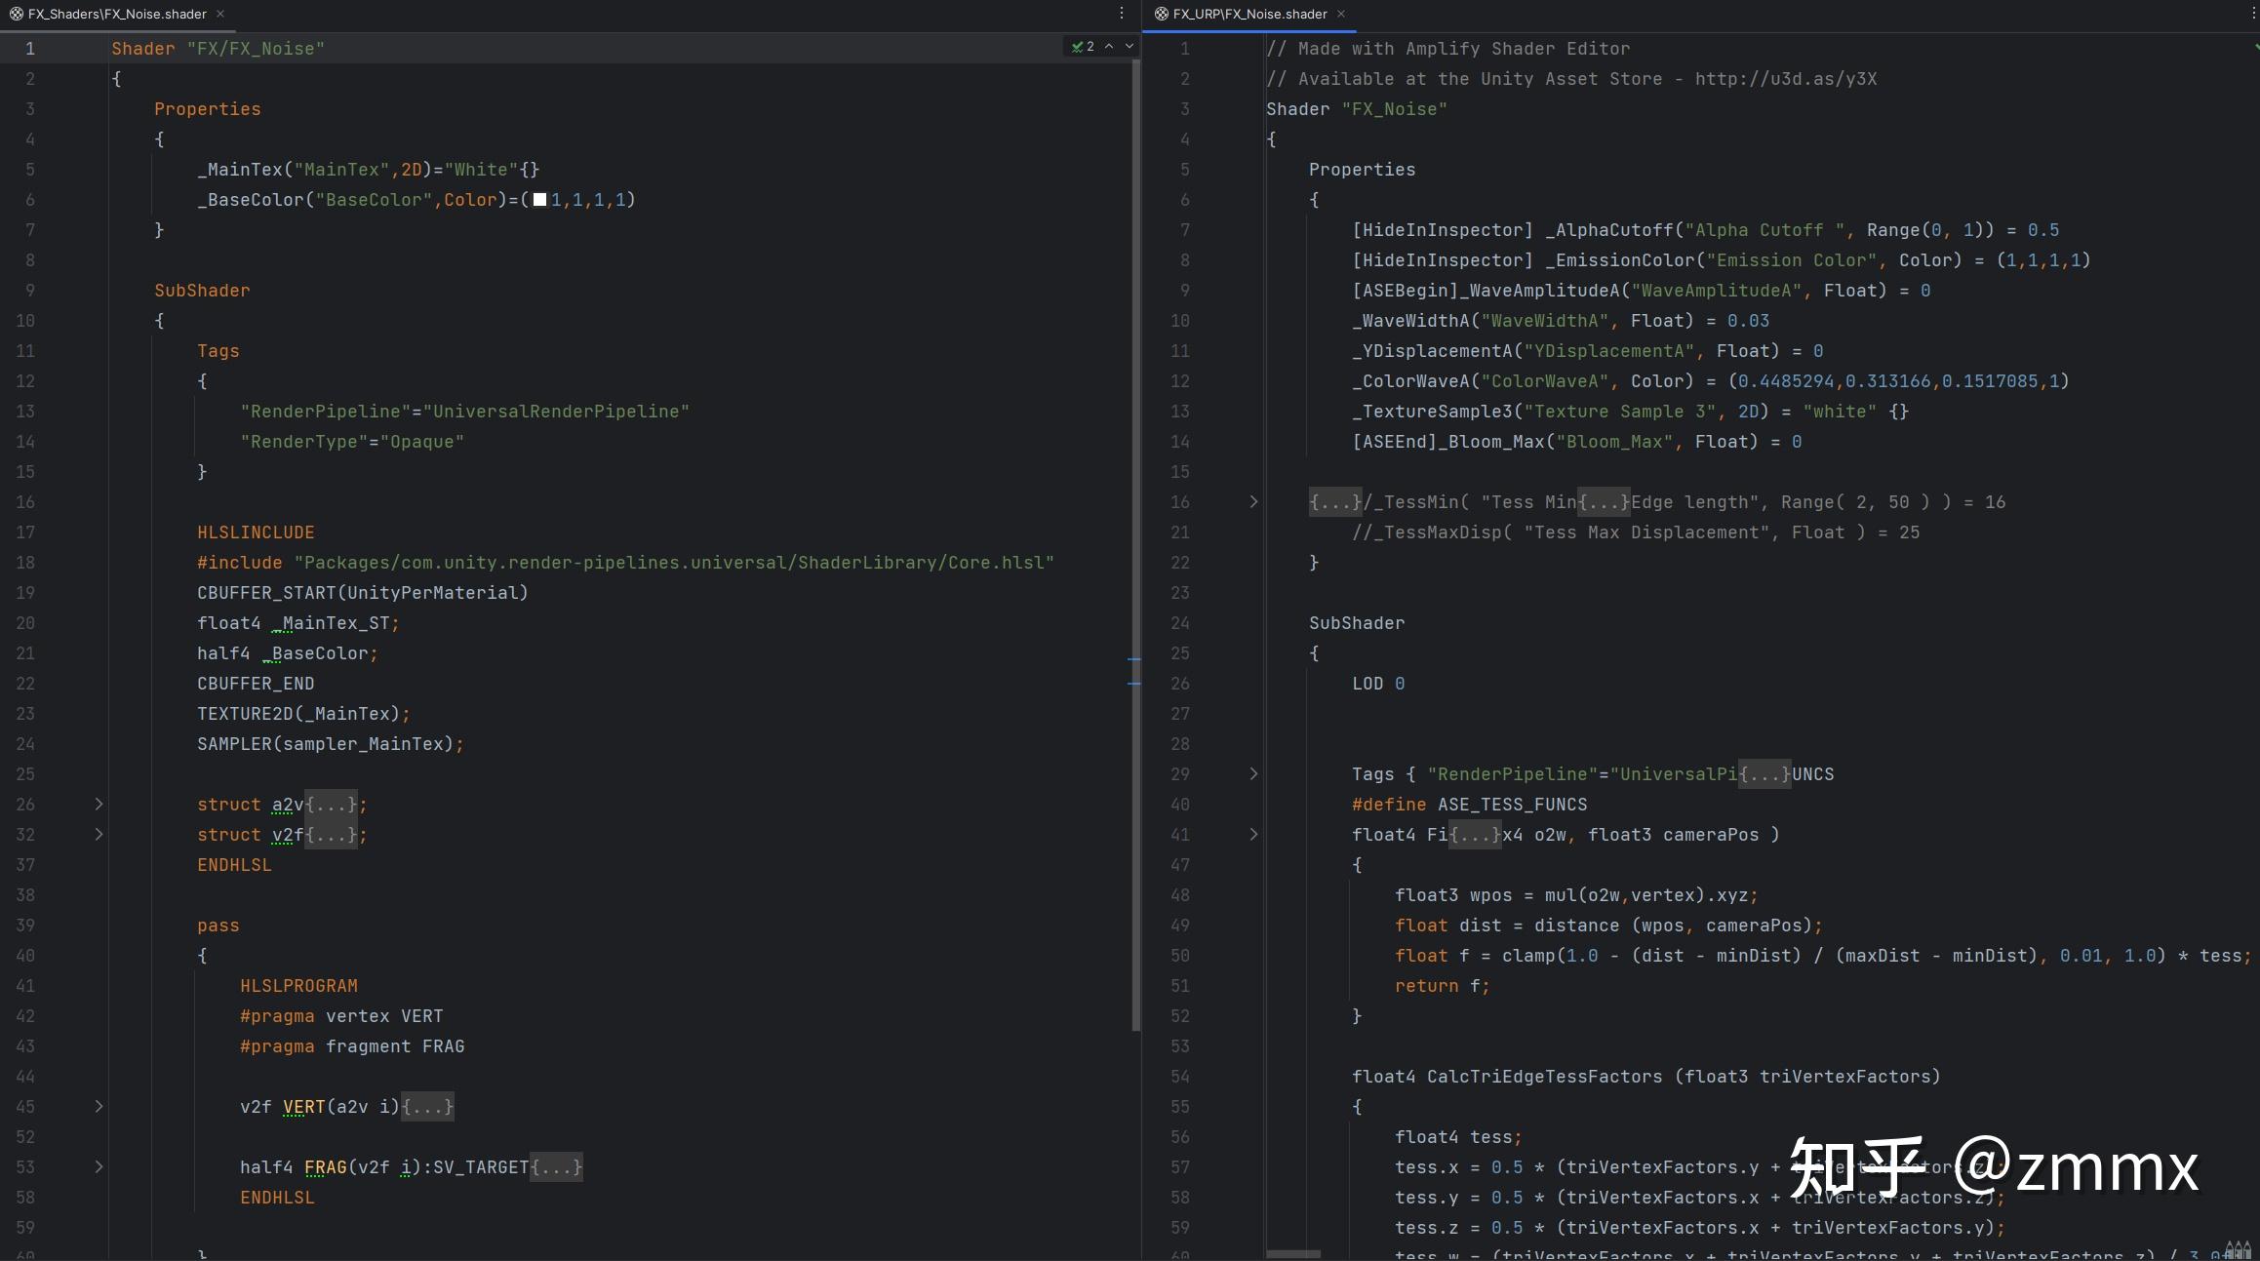Image resolution: width=2260 pixels, height=1261 pixels.
Task: Expand folded FRAG function at line 53
Action: (99, 1167)
